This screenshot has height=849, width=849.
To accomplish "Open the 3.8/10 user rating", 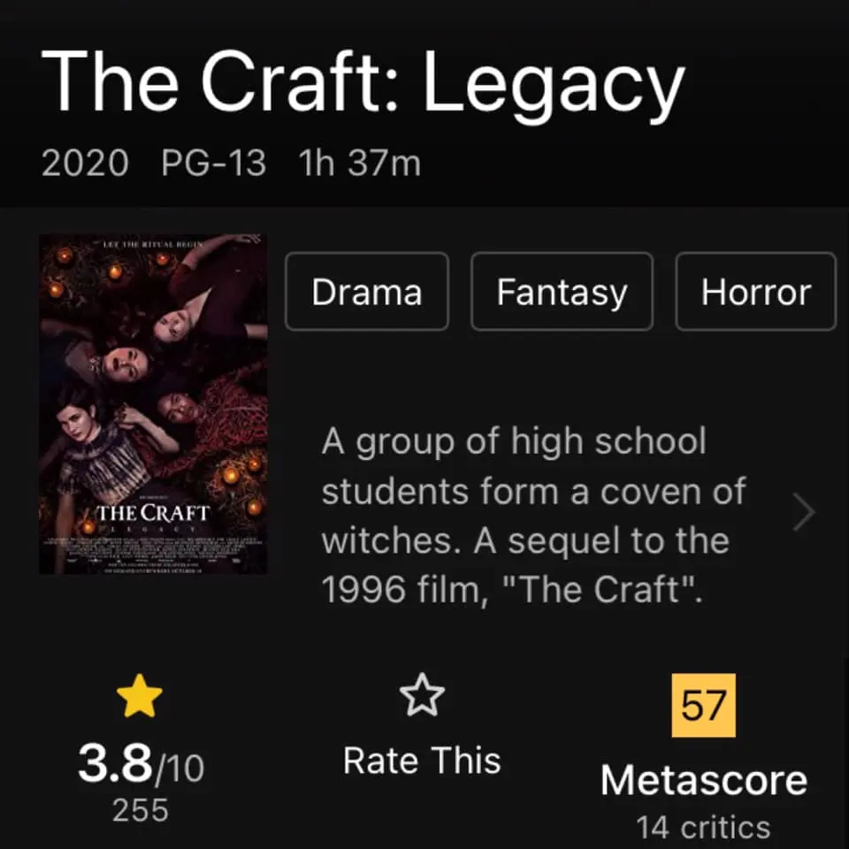I will (x=141, y=763).
